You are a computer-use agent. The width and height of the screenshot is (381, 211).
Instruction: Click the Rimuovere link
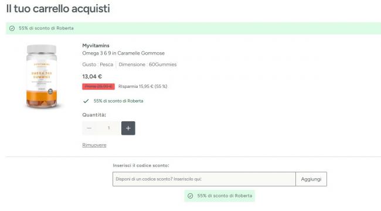(94, 145)
